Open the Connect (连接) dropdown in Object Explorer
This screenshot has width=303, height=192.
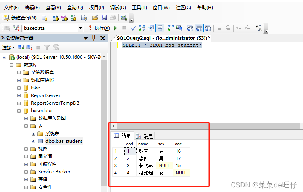(x=8, y=48)
